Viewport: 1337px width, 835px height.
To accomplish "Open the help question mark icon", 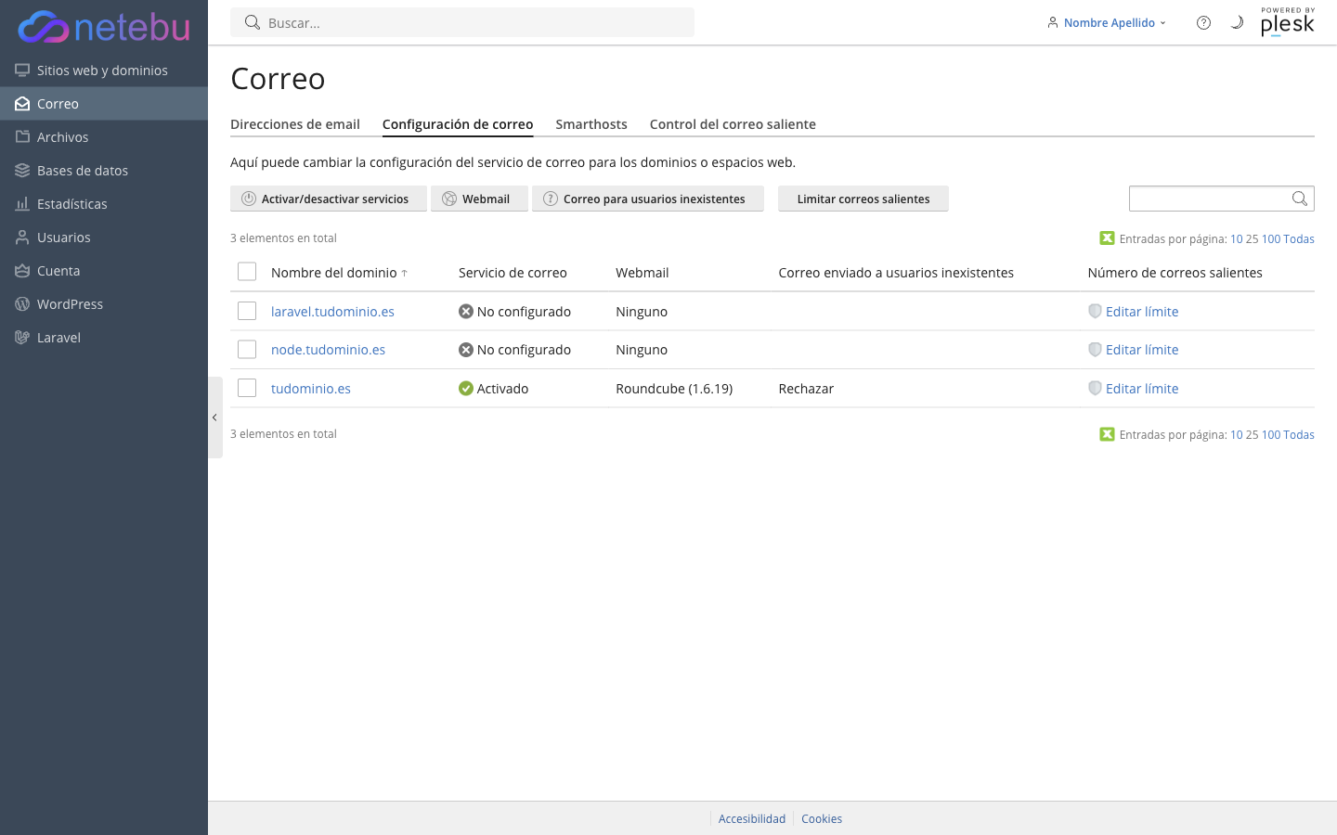I will (x=1203, y=22).
